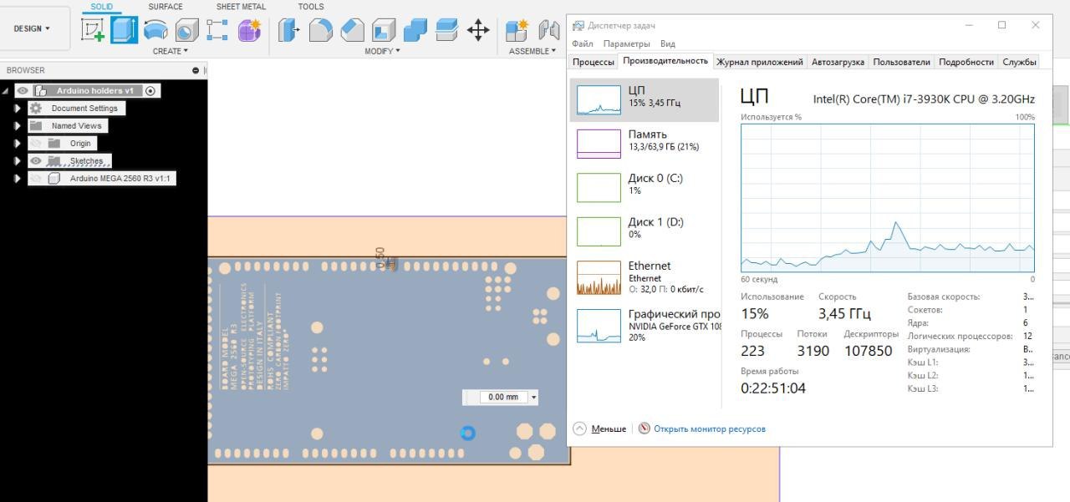Show the Origin folder with its eye

tap(36, 143)
